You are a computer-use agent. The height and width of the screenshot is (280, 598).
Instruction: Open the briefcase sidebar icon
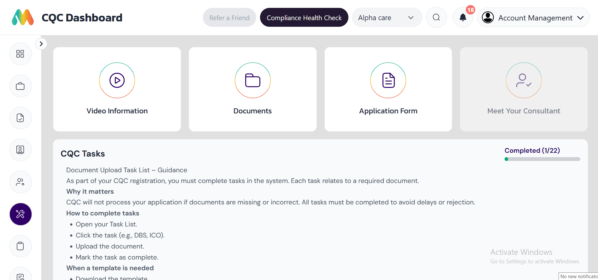[20, 86]
